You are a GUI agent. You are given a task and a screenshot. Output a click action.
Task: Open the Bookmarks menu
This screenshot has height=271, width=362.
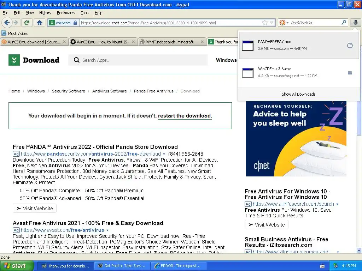tap(66, 13)
